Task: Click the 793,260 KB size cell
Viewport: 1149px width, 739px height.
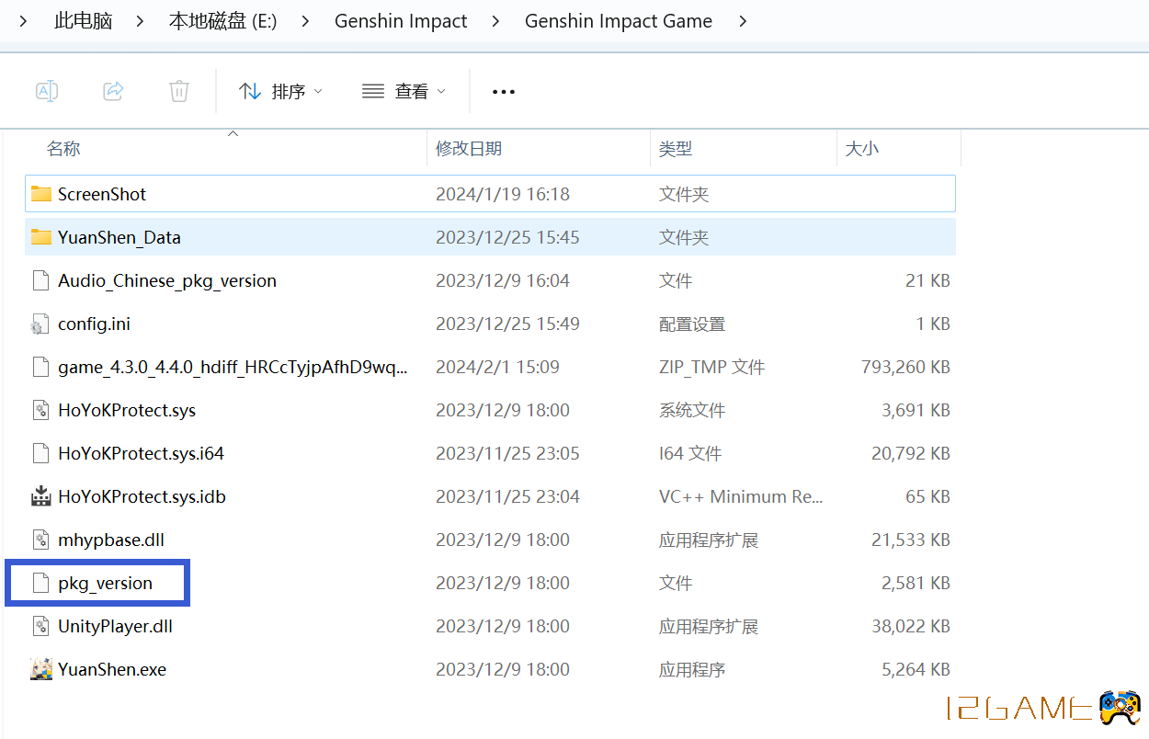Action: pyautogui.click(x=905, y=367)
